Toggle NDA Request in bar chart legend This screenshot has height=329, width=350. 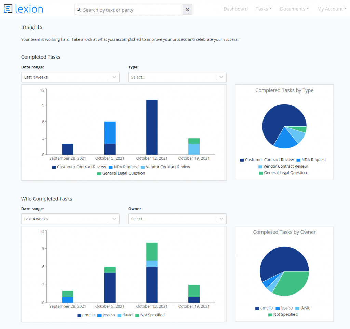coord(123,167)
